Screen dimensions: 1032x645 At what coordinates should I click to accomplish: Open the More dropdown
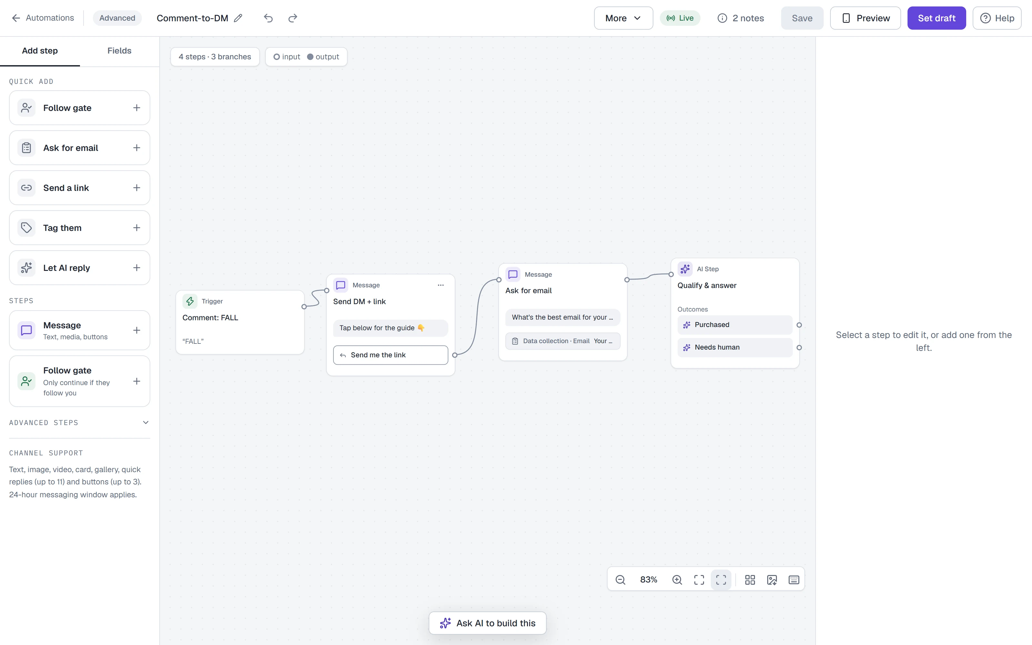click(x=623, y=18)
